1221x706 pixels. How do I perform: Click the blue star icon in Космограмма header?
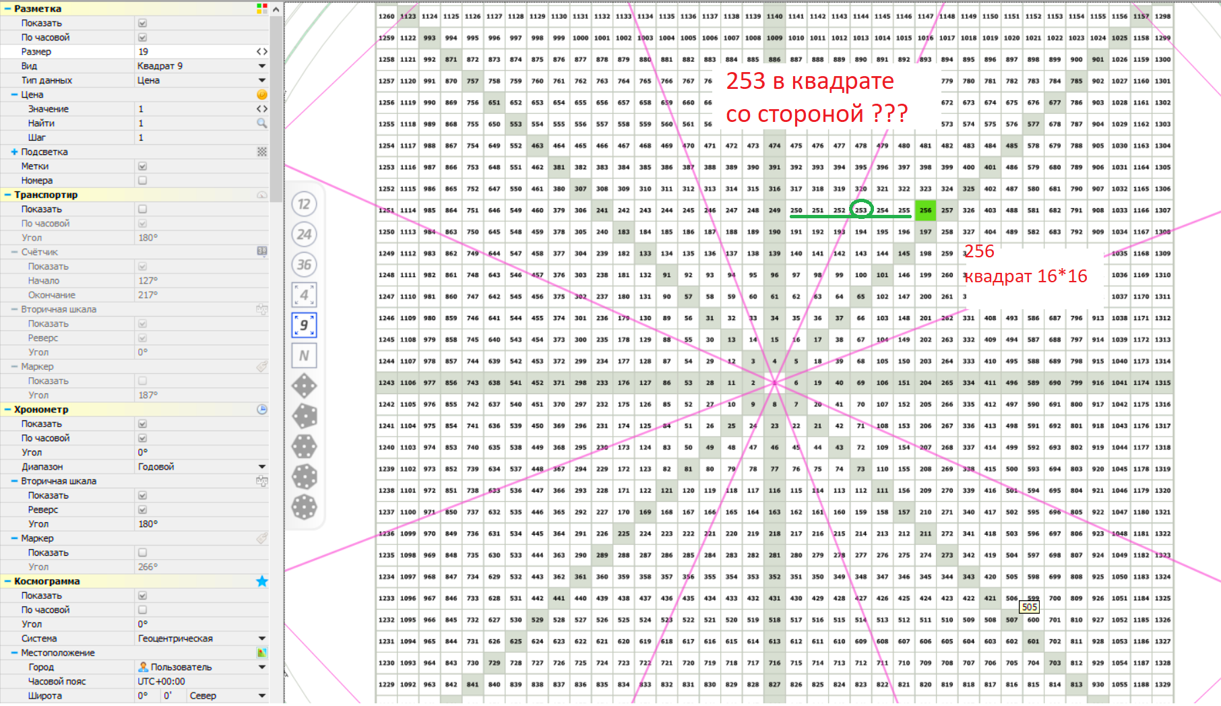(262, 581)
